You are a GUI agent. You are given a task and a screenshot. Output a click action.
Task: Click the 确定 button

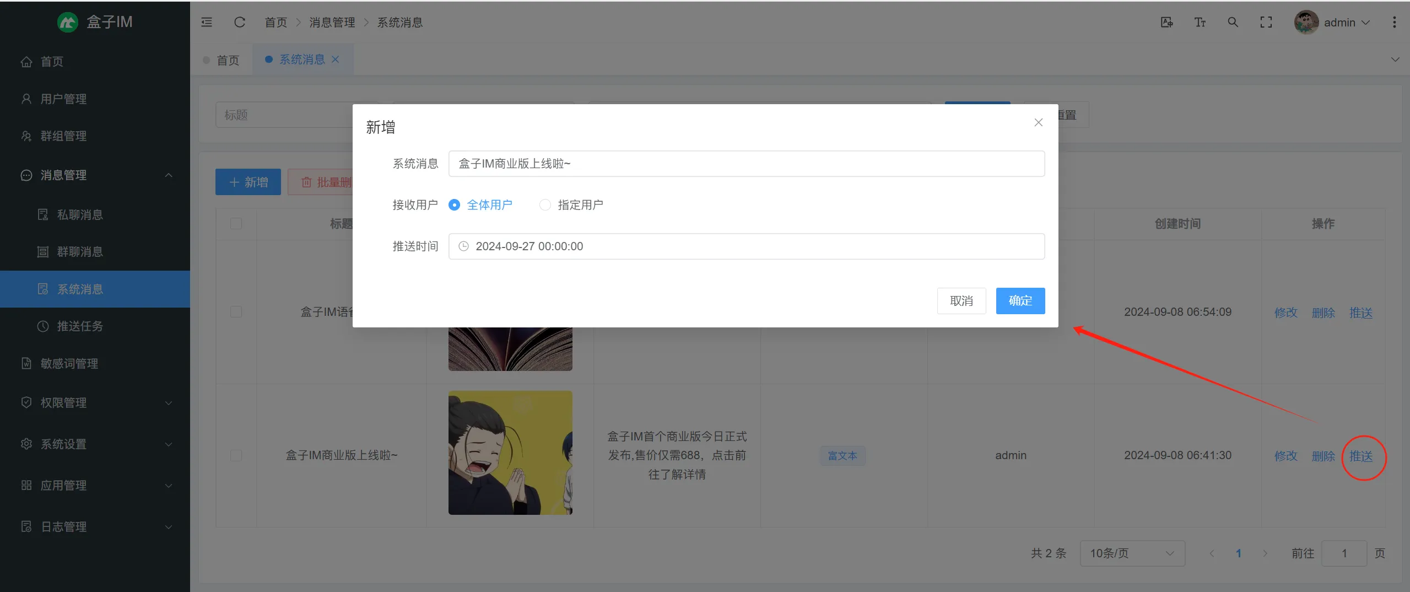coord(1020,301)
